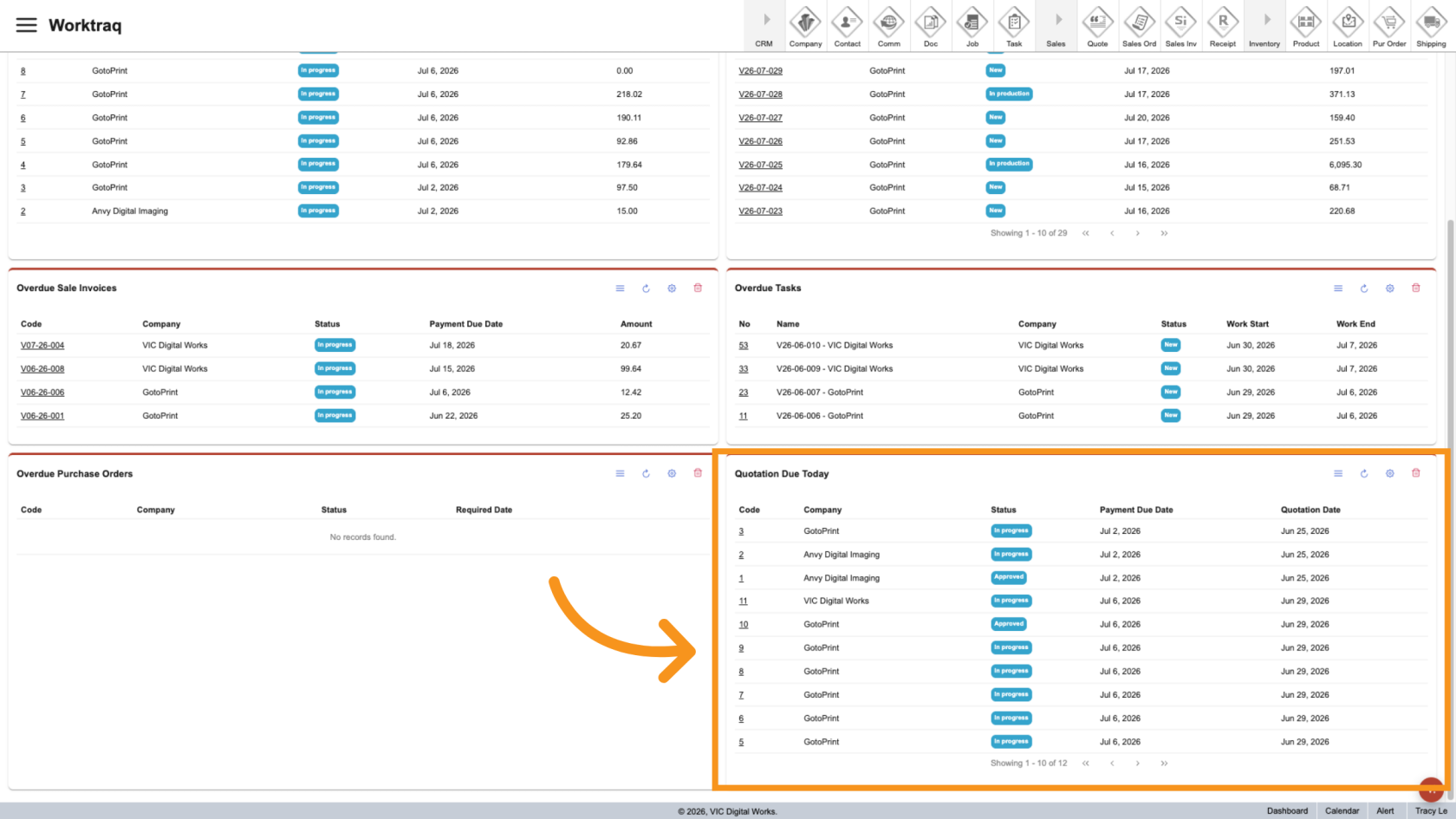Open the Location module
Screen dimensions: 1456x819
1348,26
